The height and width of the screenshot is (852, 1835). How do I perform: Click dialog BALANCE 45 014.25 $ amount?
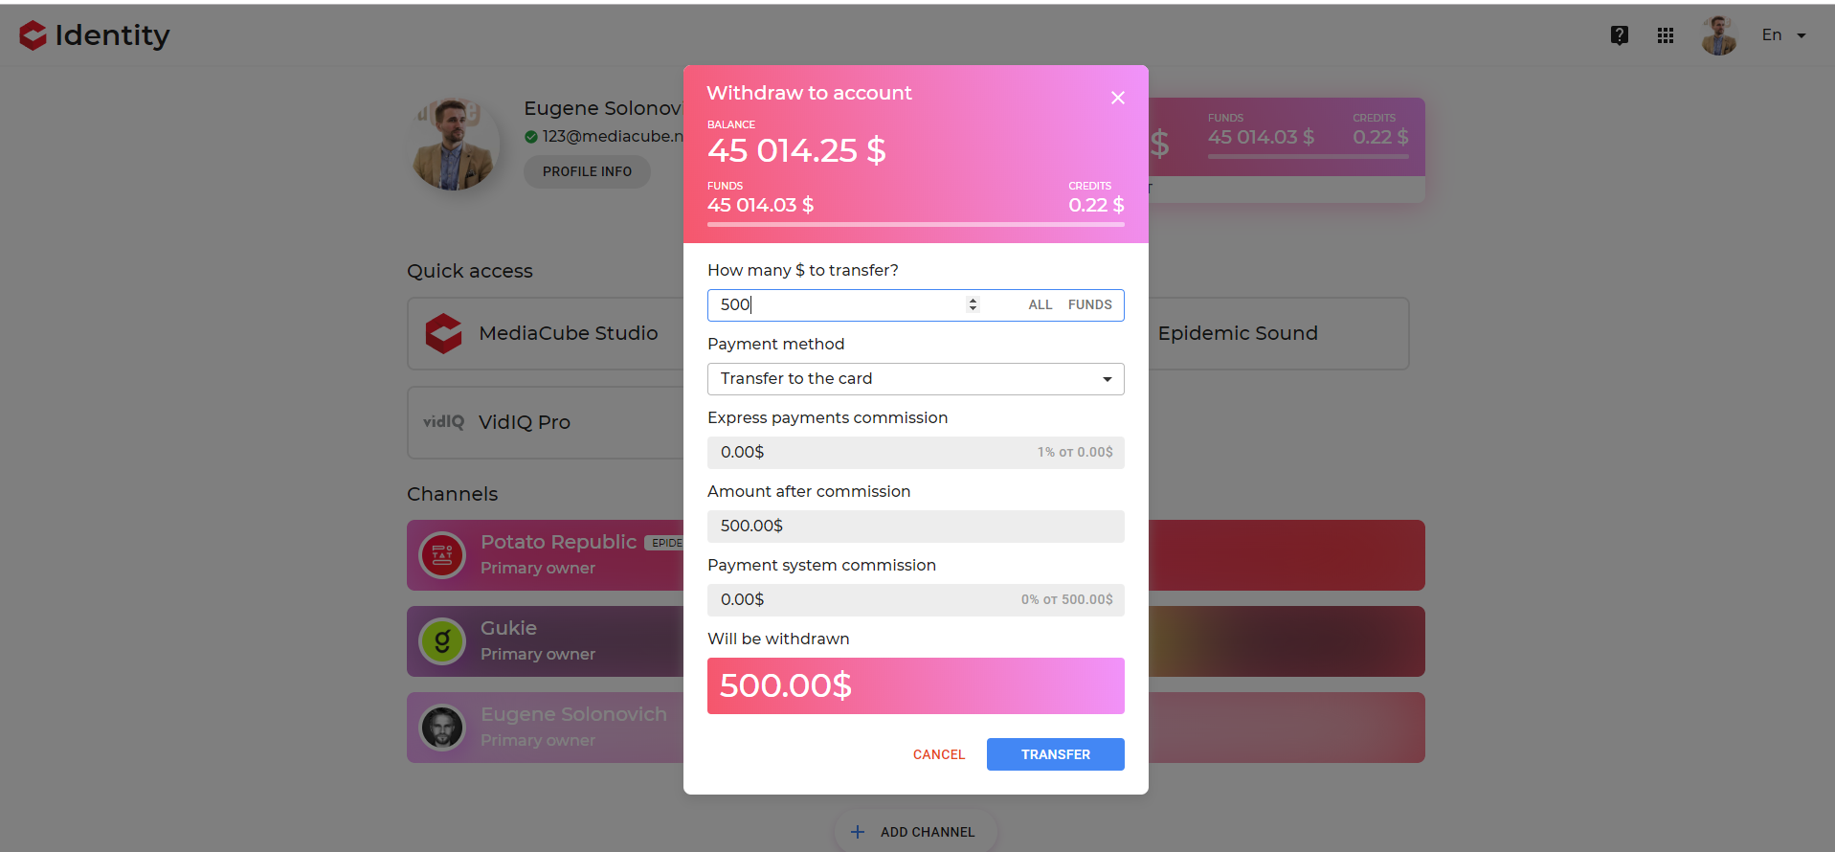tap(796, 150)
